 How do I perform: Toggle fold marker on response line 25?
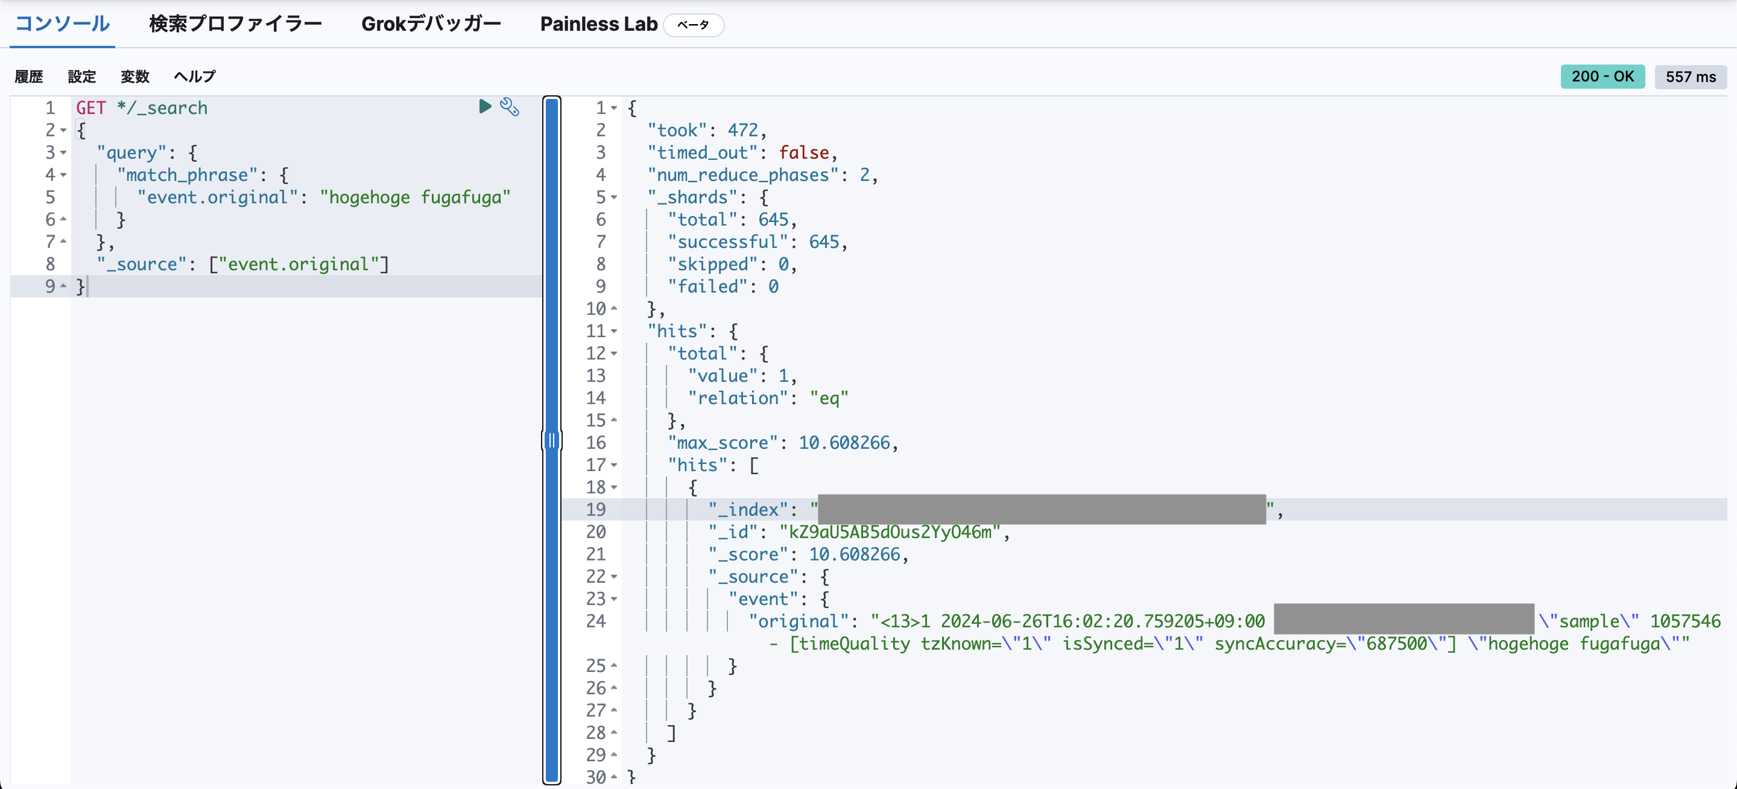point(615,665)
